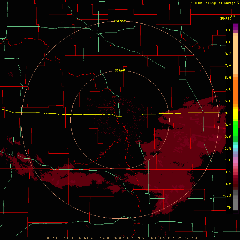Click the 5.0 value on the color scale
This screenshot has height=240, width=240.
(228, 101)
